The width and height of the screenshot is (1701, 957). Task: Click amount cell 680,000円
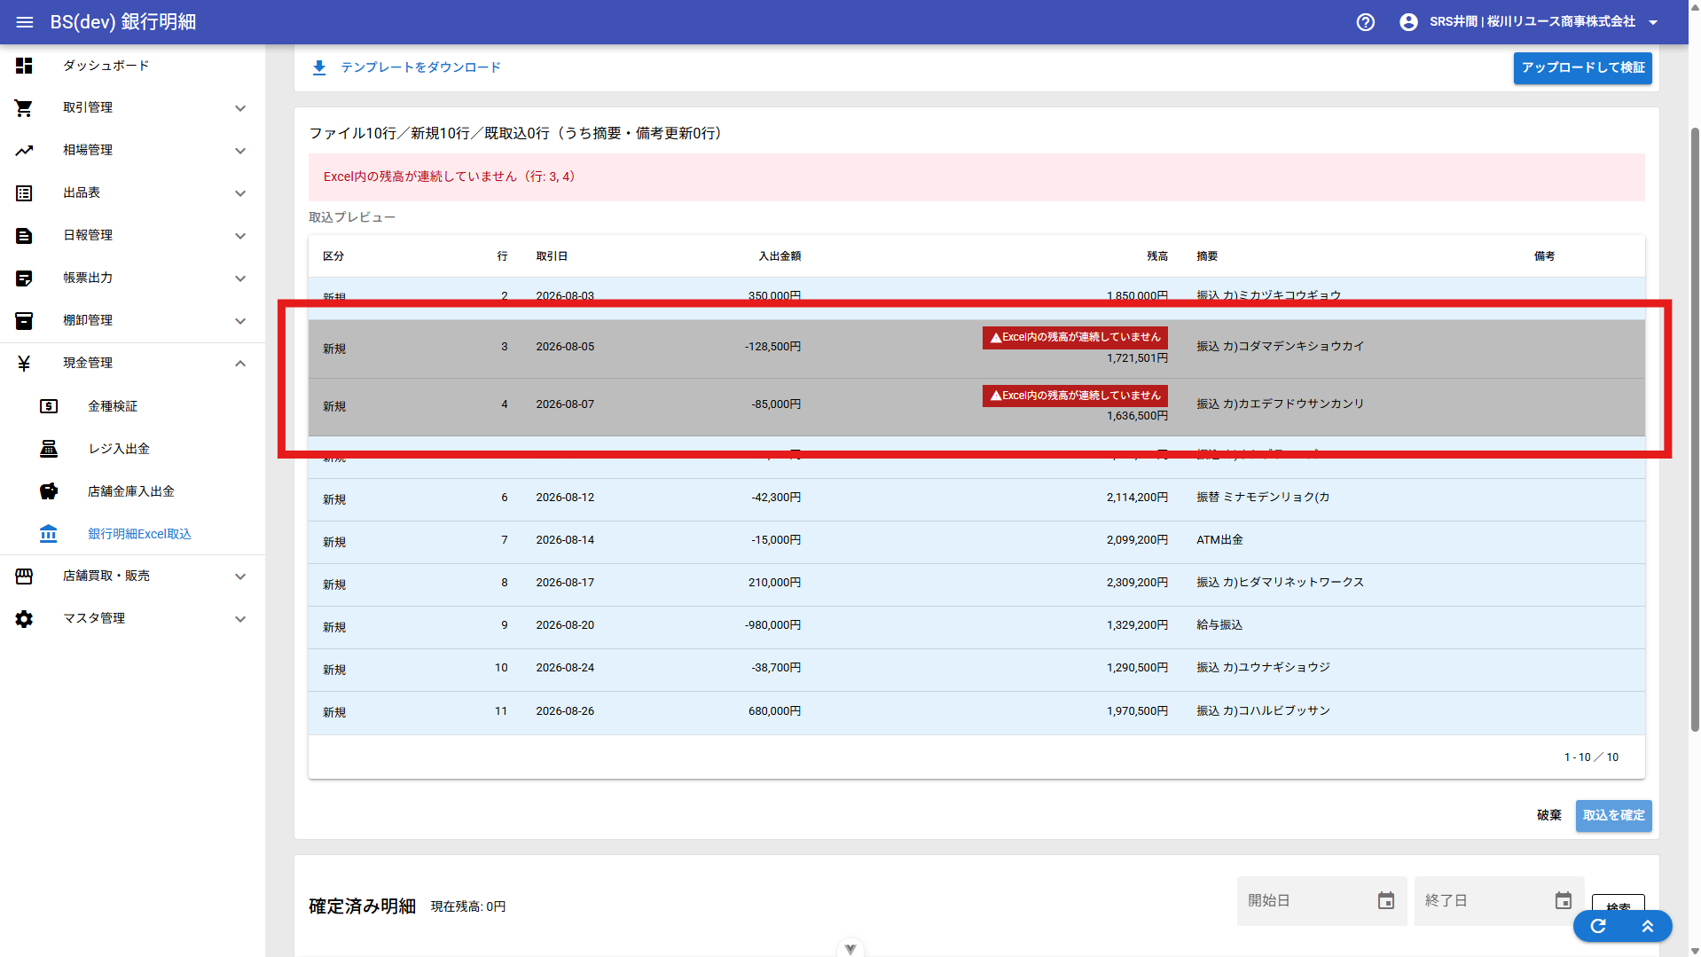pyautogui.click(x=774, y=711)
